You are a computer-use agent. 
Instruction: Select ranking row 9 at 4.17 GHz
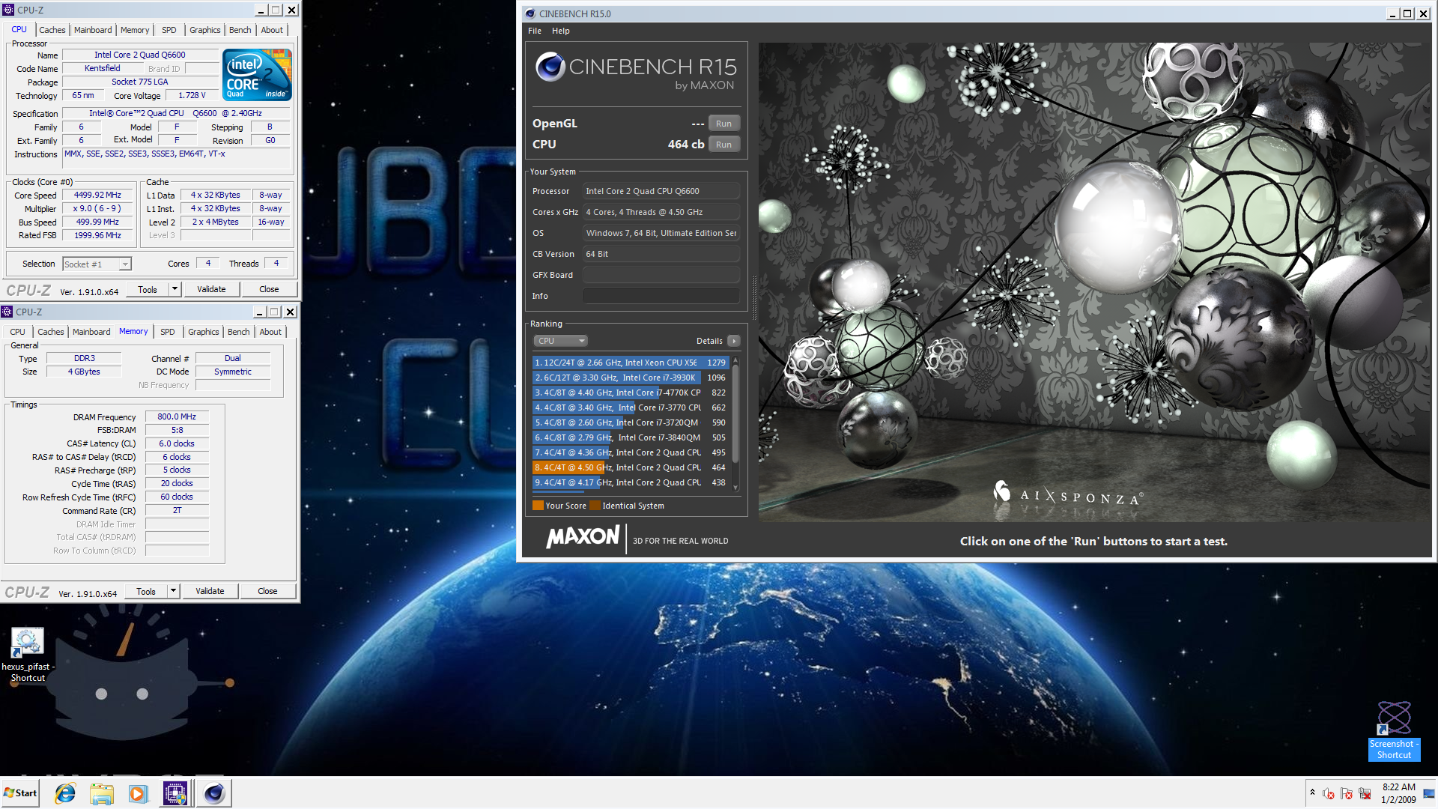[x=631, y=482]
